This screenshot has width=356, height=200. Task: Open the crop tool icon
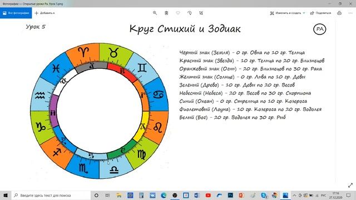201,13
